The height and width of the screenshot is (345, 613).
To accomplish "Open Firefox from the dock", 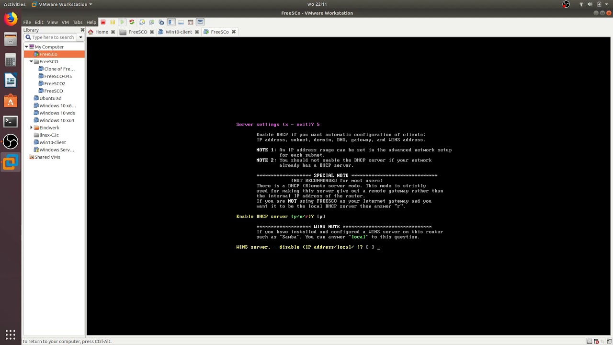I will [11, 19].
